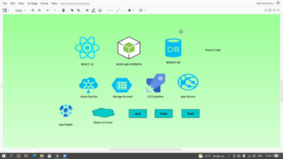The image size is (283, 159).
Task: Open Google Chrome from taskbar
Action: (57, 156)
